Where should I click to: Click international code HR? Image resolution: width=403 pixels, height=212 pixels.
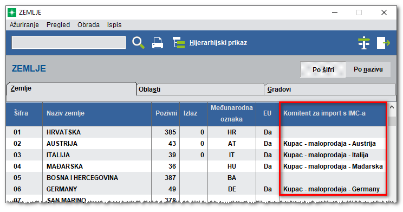click(232, 132)
